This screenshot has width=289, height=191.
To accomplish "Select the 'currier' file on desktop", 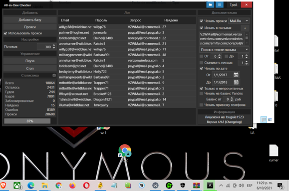I will [274, 153].
